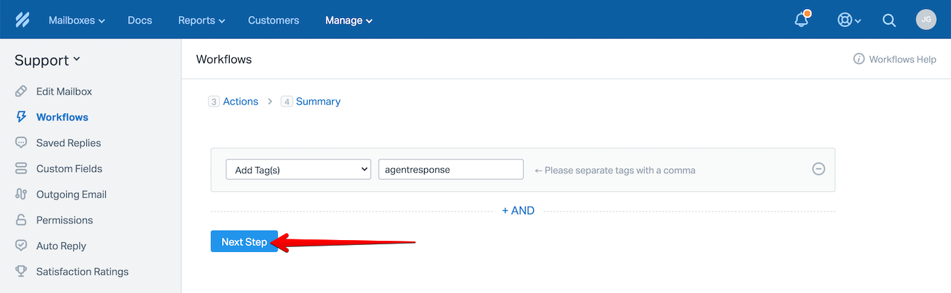Open the Manage menu
Image resolution: width=951 pixels, height=293 pixels.
click(x=349, y=20)
